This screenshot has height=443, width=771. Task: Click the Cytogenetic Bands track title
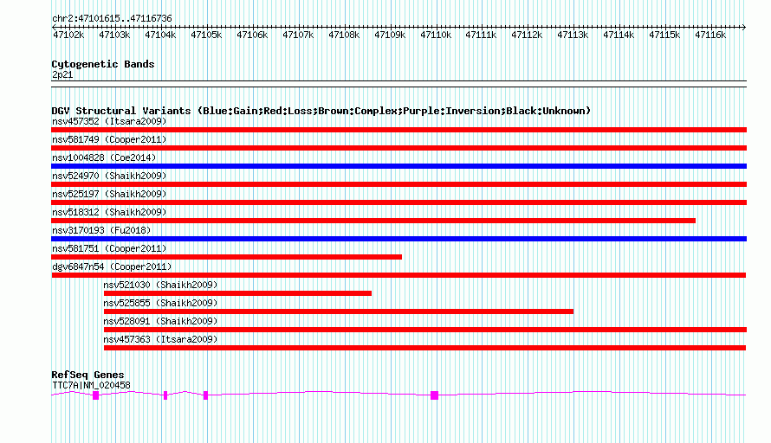pos(103,64)
